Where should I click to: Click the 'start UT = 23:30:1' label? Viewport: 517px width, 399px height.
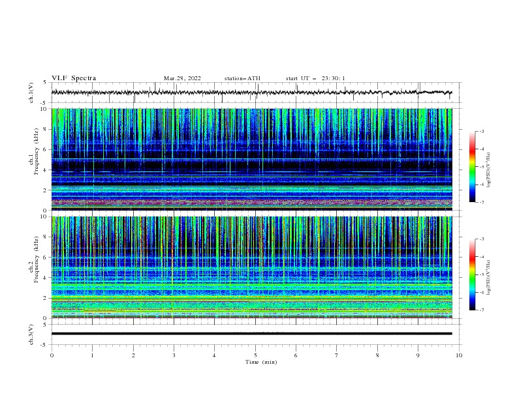pyautogui.click(x=315, y=78)
